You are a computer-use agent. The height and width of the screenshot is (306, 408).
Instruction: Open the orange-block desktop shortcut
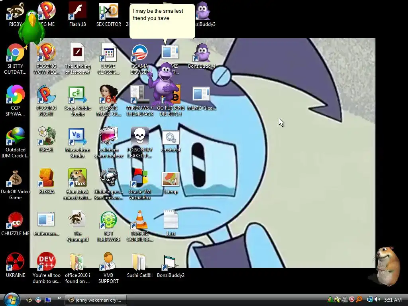click(46, 182)
